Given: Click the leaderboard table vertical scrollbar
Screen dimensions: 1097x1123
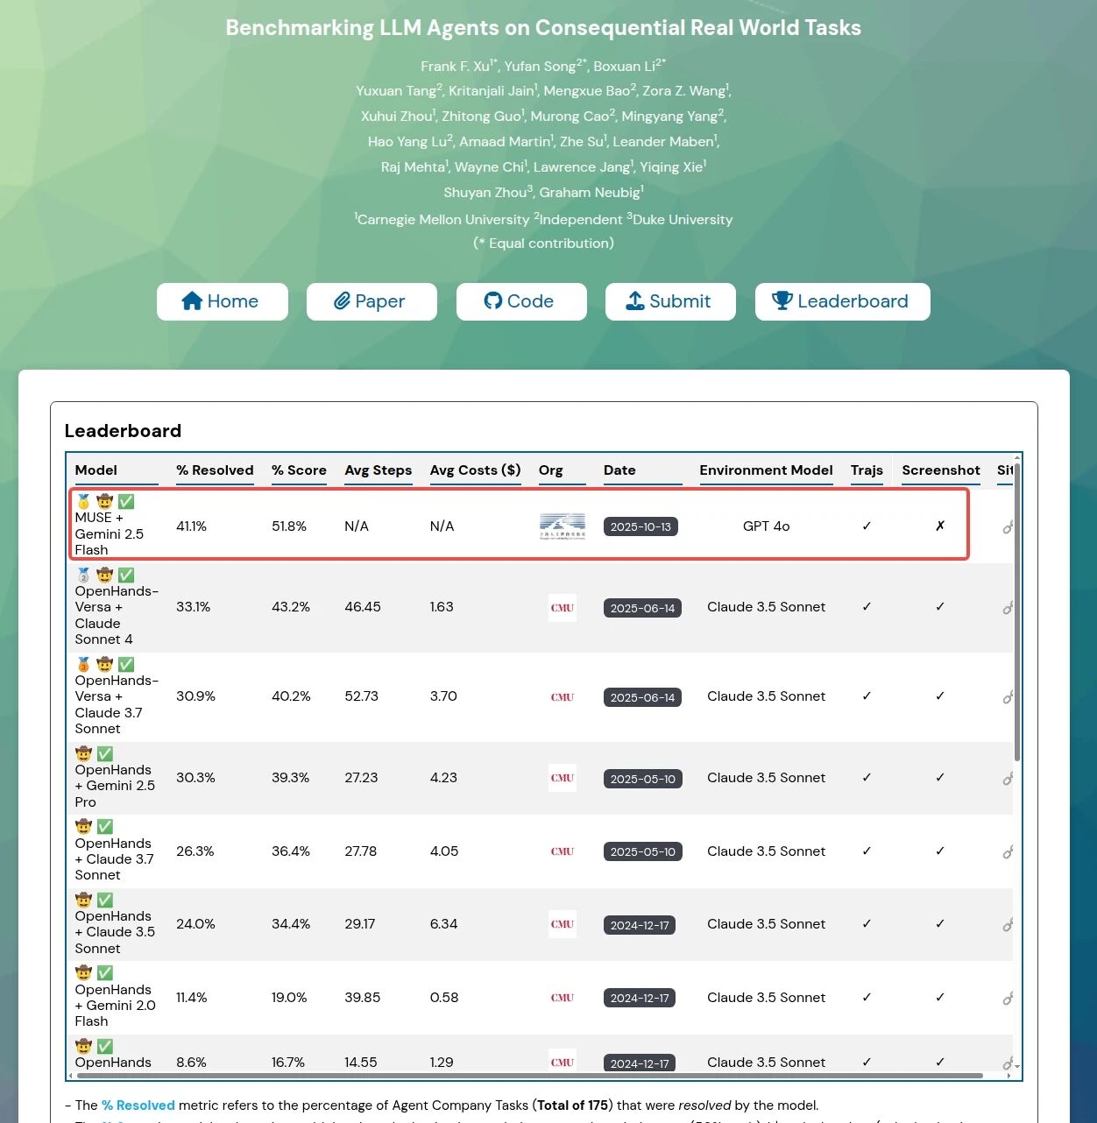Looking at the screenshot, I should (1016, 613).
